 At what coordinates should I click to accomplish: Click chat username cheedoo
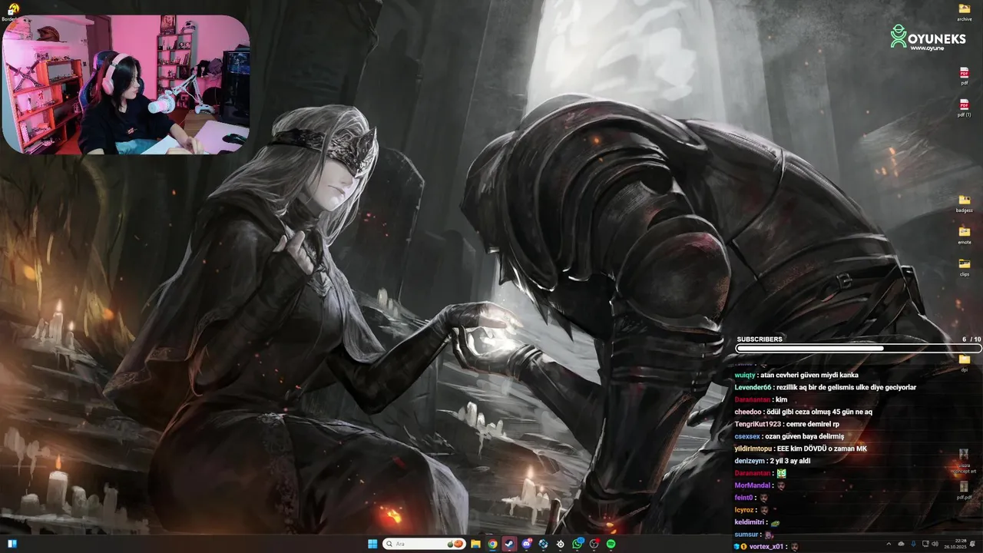click(748, 412)
